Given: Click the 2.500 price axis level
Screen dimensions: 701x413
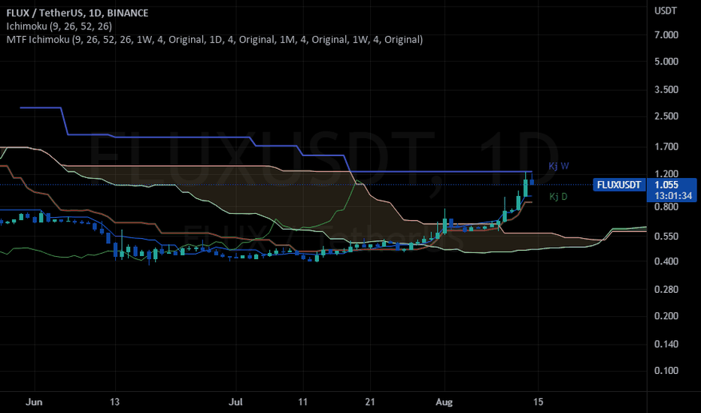Looking at the screenshot, I should coord(666,116).
